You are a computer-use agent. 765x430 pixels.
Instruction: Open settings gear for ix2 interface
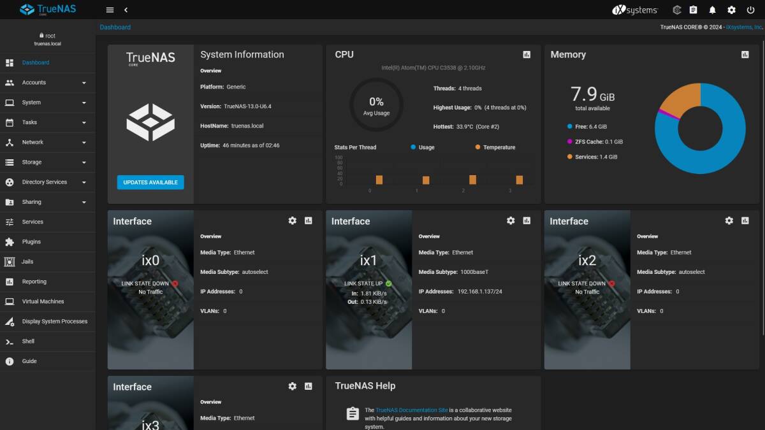pyautogui.click(x=729, y=220)
